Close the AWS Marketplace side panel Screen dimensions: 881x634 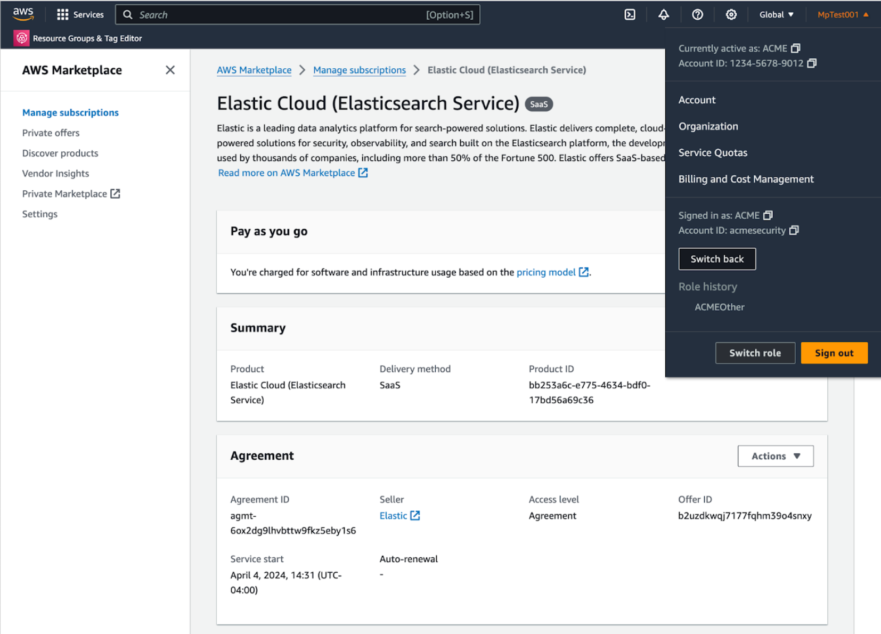[x=170, y=70]
